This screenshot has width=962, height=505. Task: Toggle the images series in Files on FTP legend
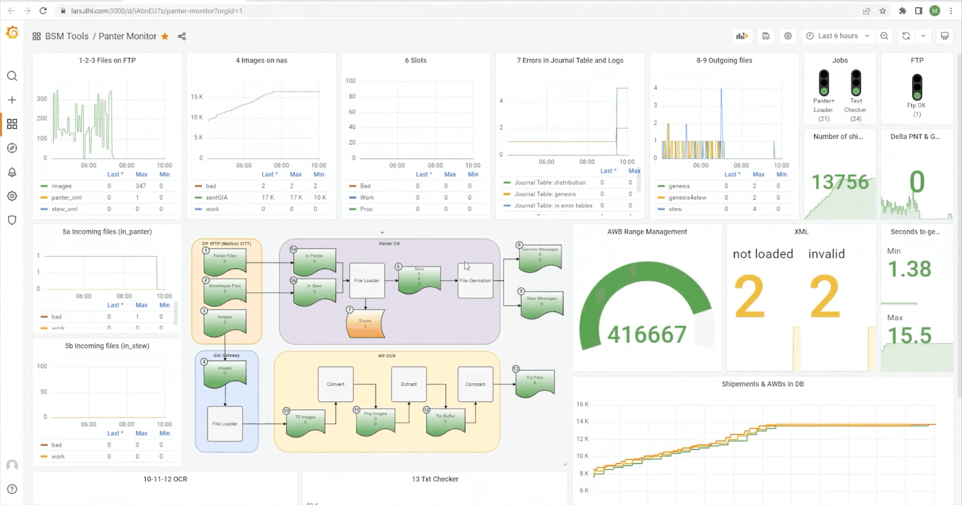click(62, 186)
